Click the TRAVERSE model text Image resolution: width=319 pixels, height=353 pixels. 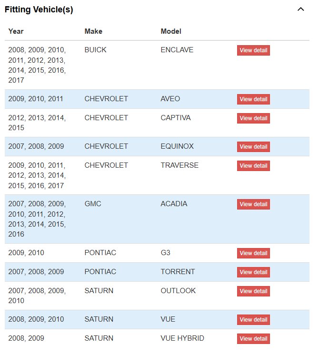[x=179, y=165]
